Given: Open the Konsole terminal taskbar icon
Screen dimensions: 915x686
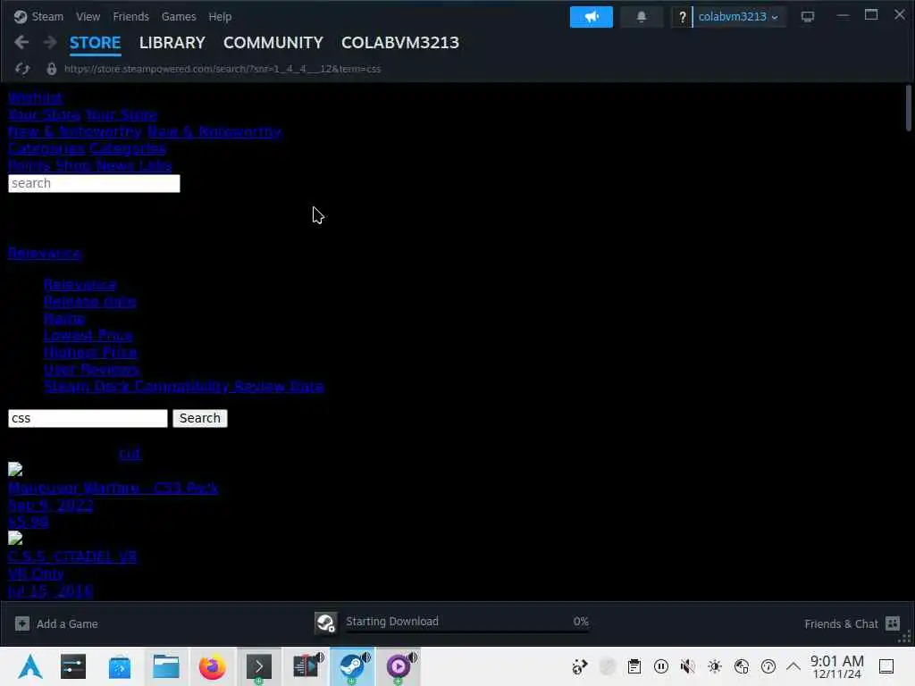Looking at the screenshot, I should tap(258, 666).
